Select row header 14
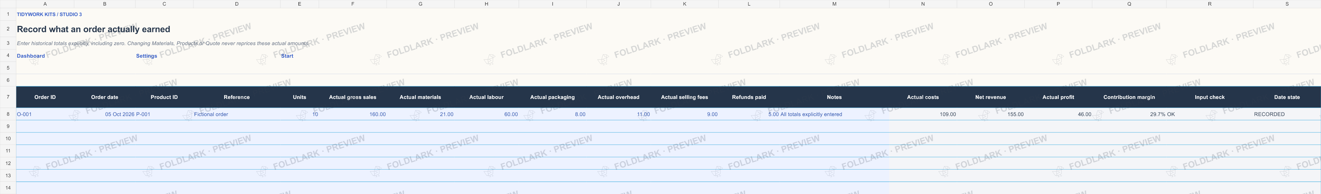This screenshot has width=1321, height=194. [x=8, y=188]
